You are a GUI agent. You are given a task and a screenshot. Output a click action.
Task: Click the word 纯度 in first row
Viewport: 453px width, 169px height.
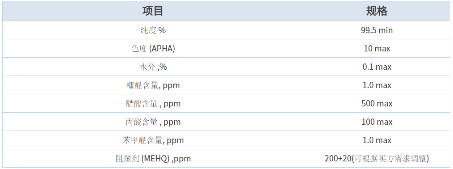(x=148, y=30)
